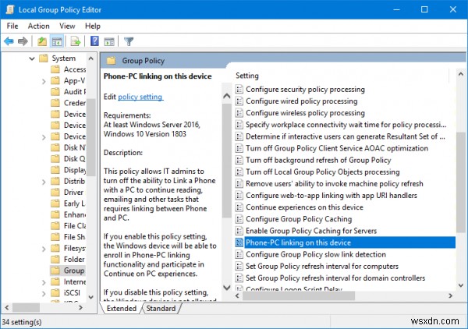Open the Action menu
The image size is (468, 329).
pyautogui.click(x=38, y=26)
